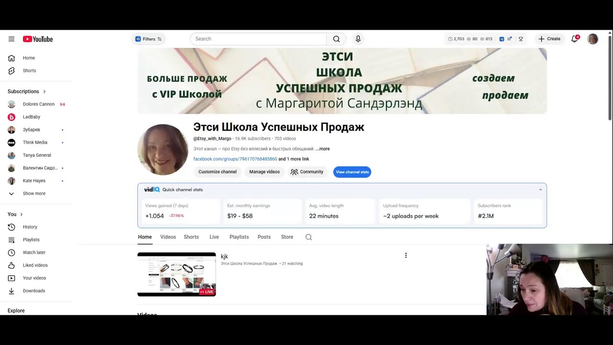Open the live video thumbnail
Screen dimensions: 613x345
click(177, 275)
